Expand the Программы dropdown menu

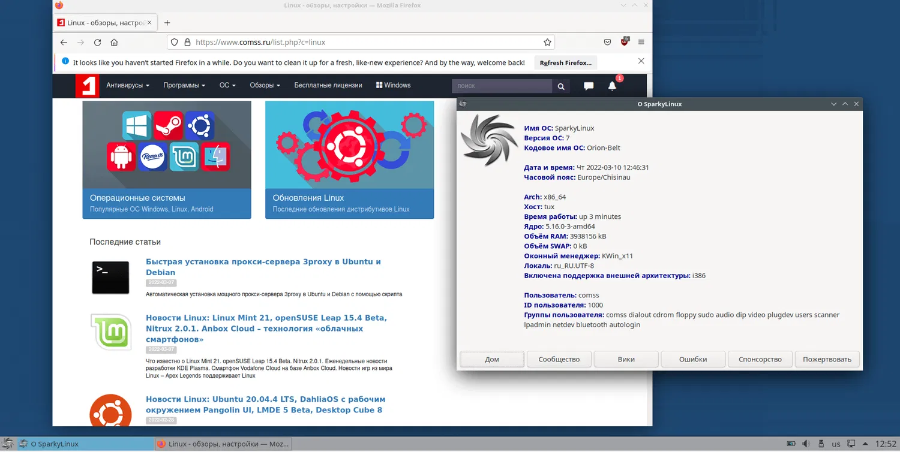click(184, 86)
